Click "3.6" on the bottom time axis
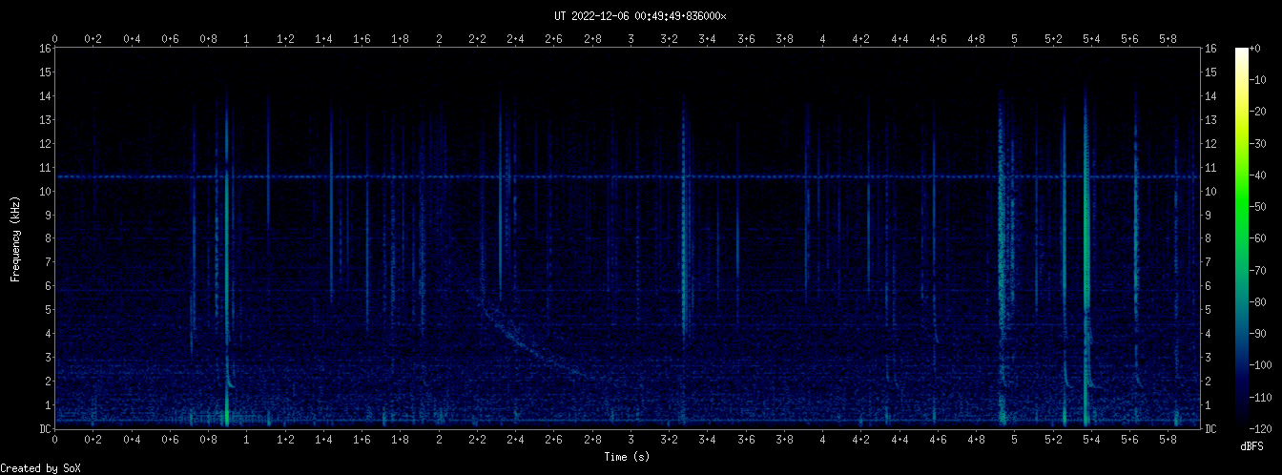Screen dimensions: 1282x475 click(746, 440)
